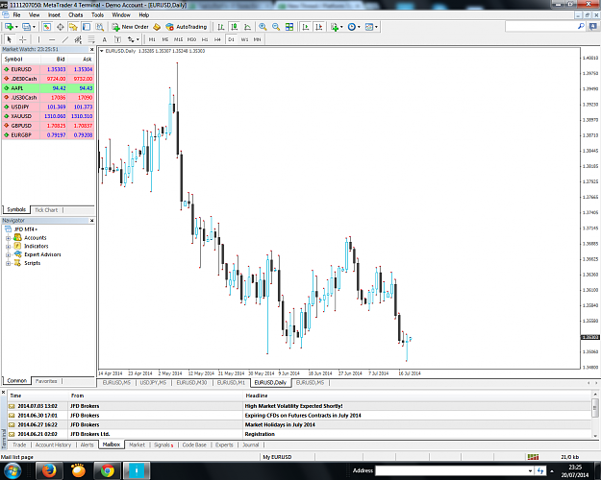This screenshot has width=601, height=480.
Task: Close the Market Watch panel
Action: [91, 49]
